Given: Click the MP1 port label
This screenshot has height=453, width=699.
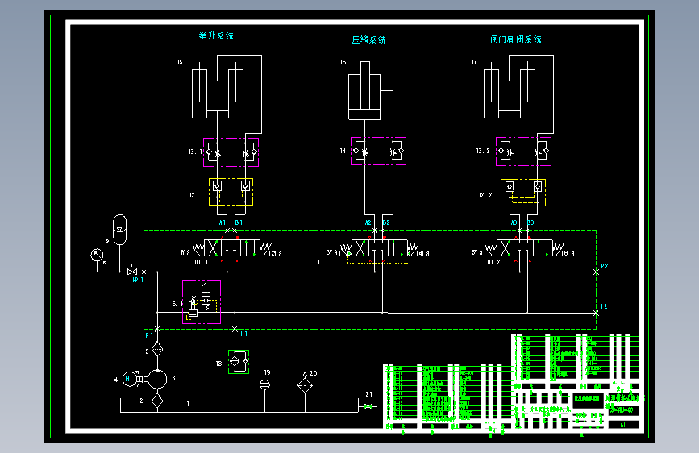Looking at the screenshot, I should tap(138, 280).
